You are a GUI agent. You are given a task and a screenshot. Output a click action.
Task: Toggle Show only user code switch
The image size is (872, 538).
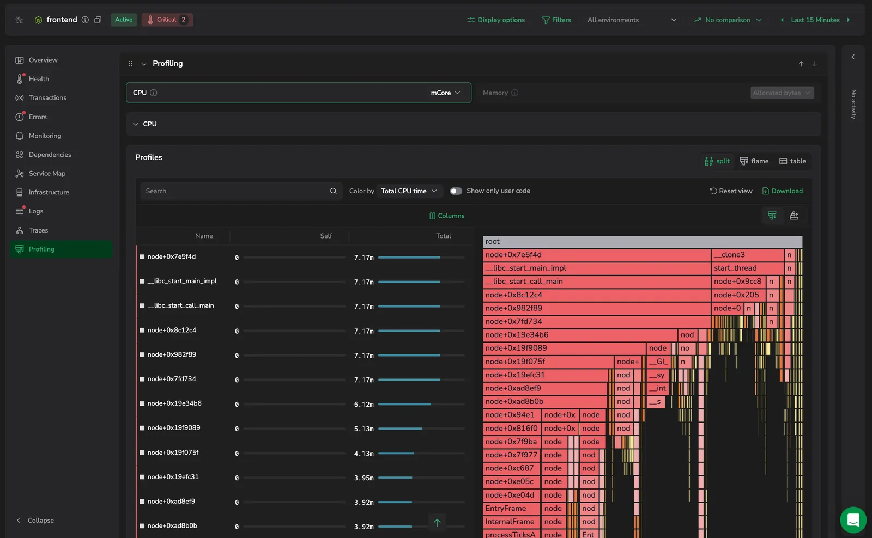tap(456, 191)
